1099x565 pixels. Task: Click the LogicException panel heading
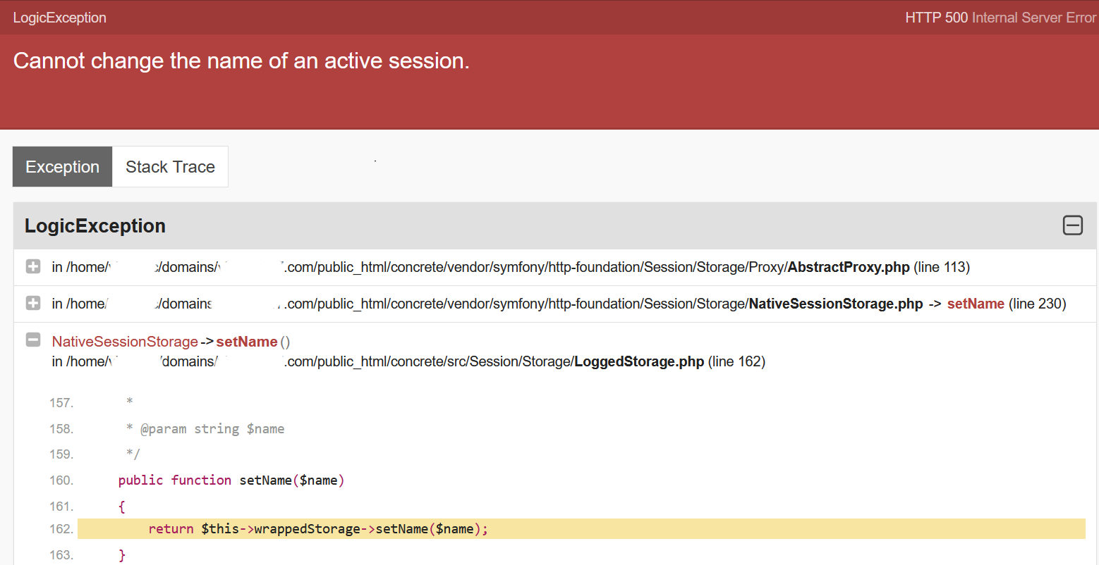point(95,225)
